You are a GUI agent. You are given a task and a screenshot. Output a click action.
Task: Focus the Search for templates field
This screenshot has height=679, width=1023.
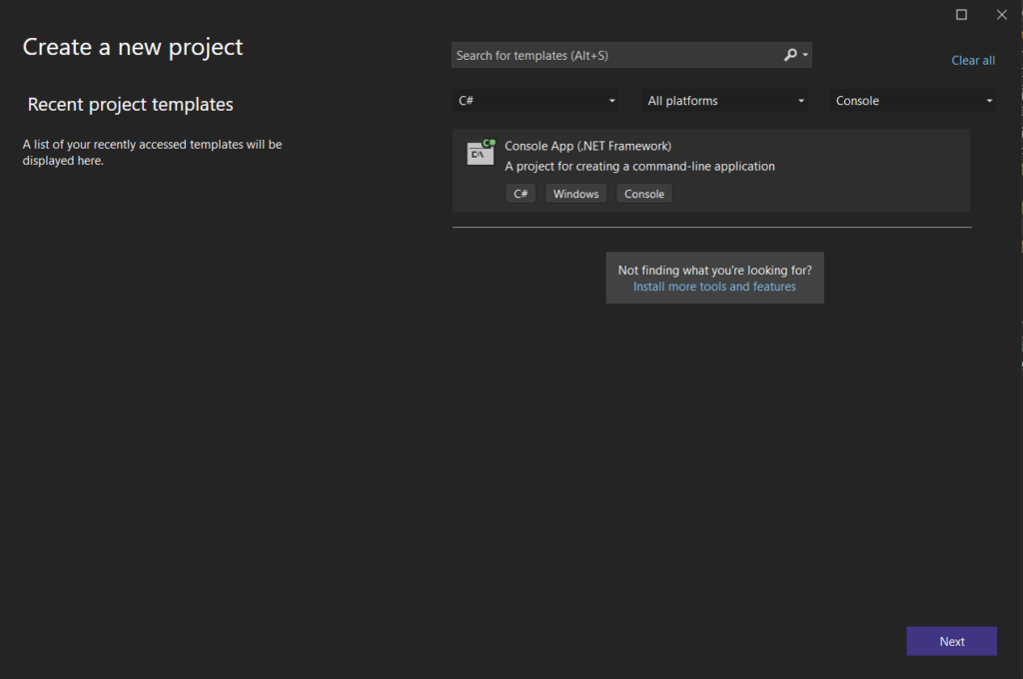pos(614,56)
